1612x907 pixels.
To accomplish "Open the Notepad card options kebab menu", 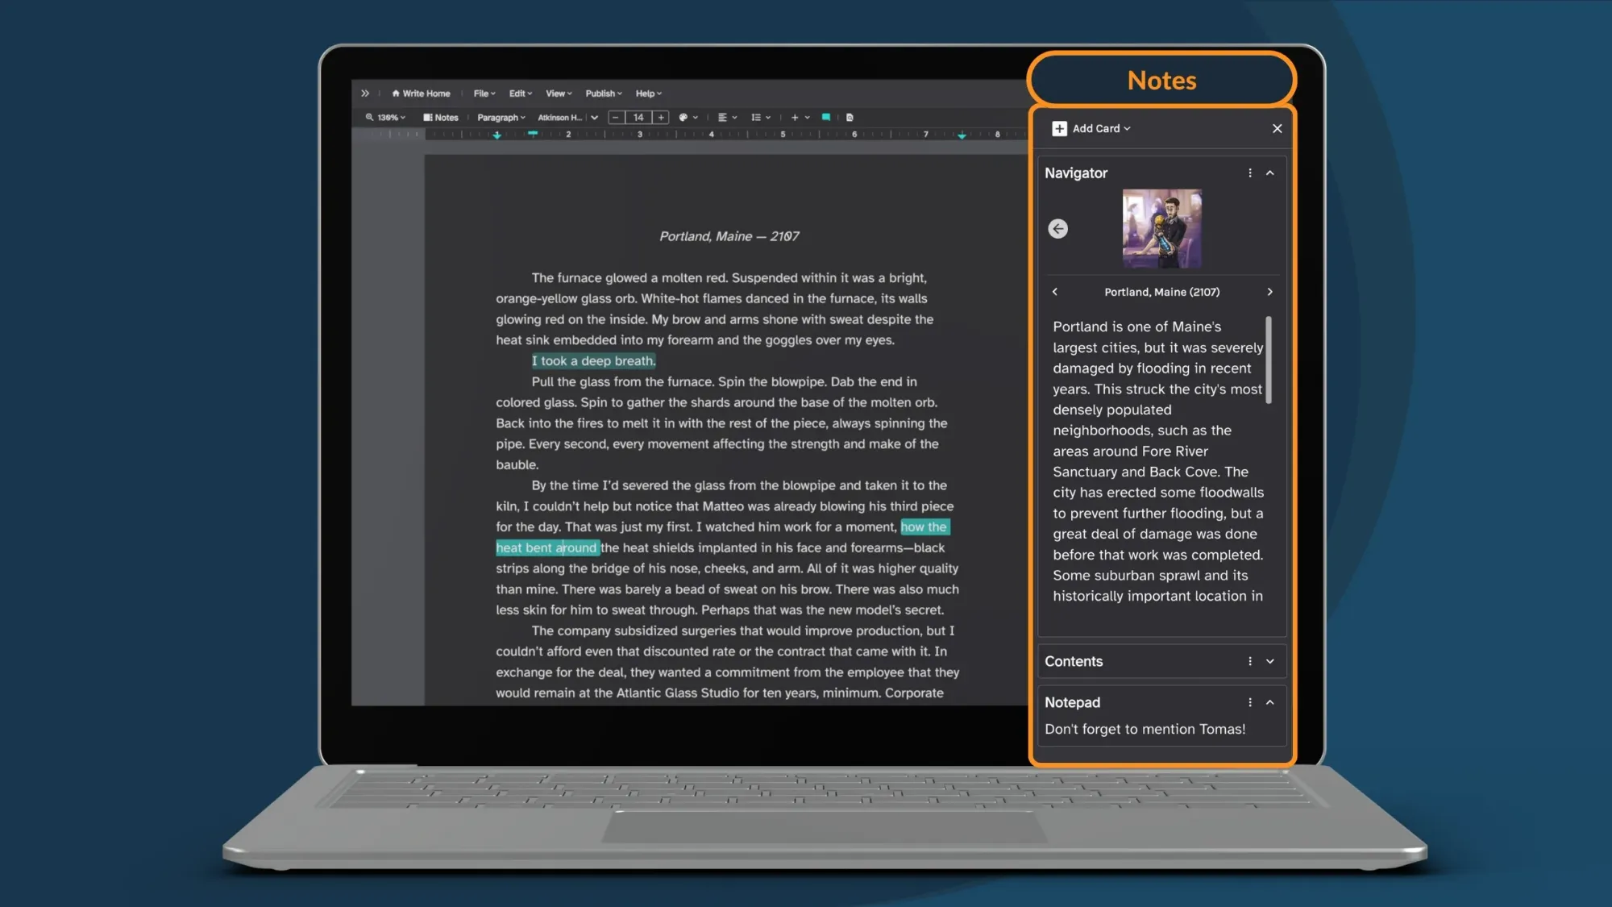I will pos(1249,702).
